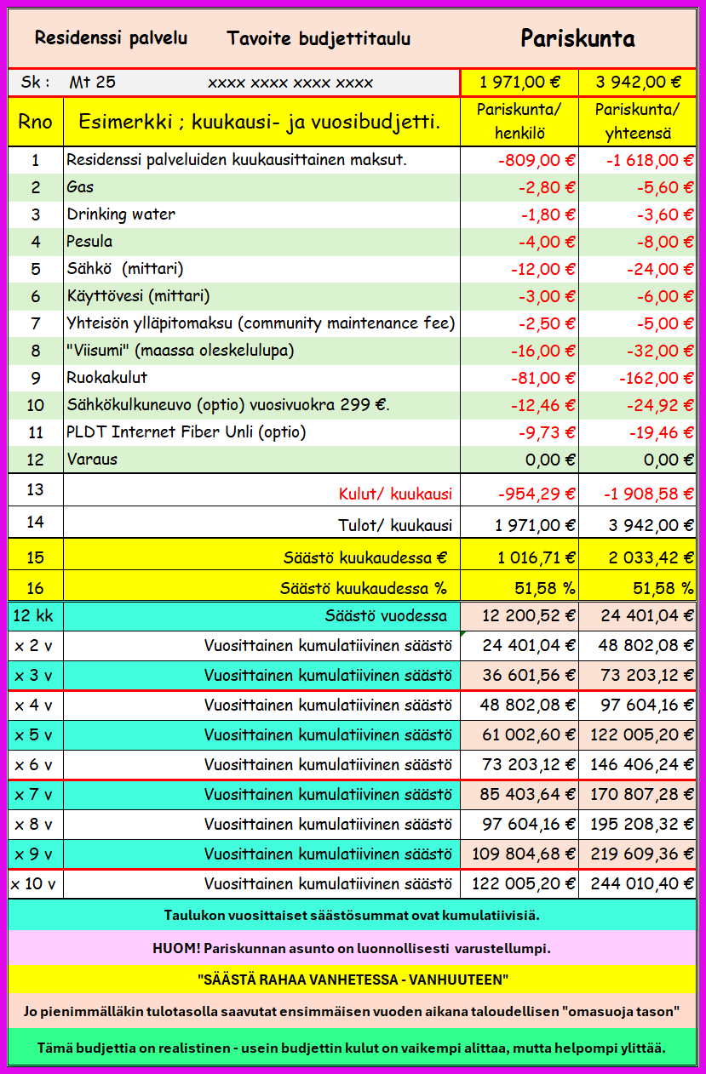The width and height of the screenshot is (706, 1074).
Task: Click '"SÄÄSTÄ RAHAA VANHETESSA - VANHUUTEEN"' banner
Action: pos(352,980)
